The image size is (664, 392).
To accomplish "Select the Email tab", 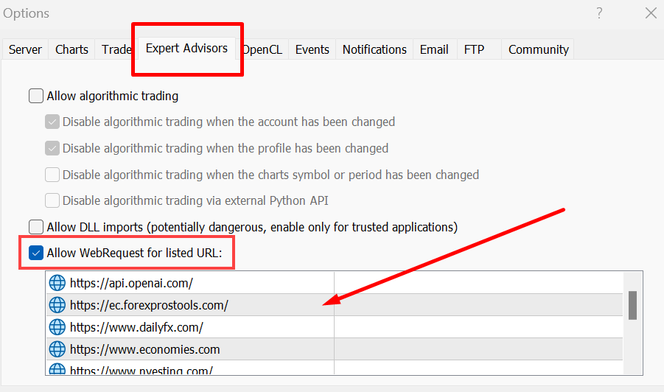I will pos(434,49).
